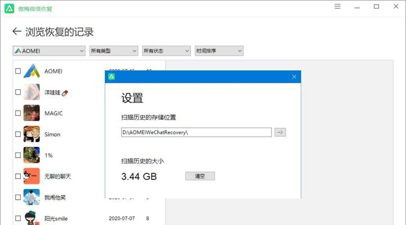Click the avatar of 我闹他笑
Image resolution: width=406 pixels, height=225 pixels.
32,197
